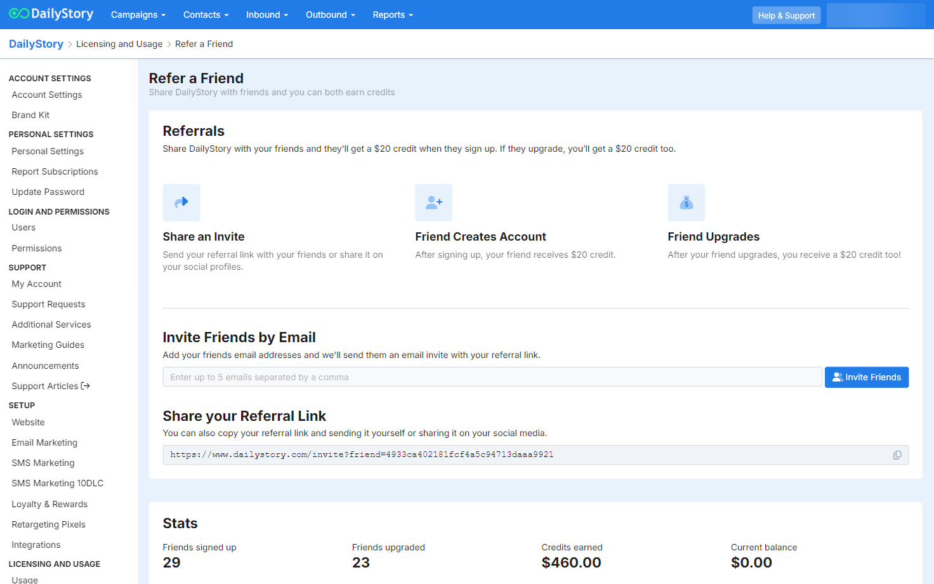This screenshot has height=584, width=934.
Task: Go to Licensing and Usage breadcrumb
Action: click(119, 44)
